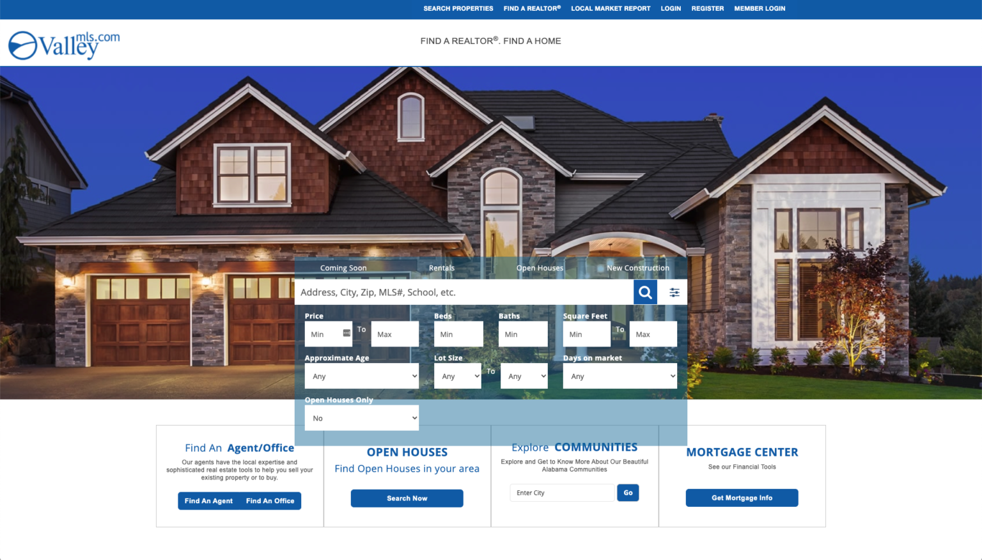Click the Get Mortgage Info button
This screenshot has height=560, width=982.
[x=742, y=497]
